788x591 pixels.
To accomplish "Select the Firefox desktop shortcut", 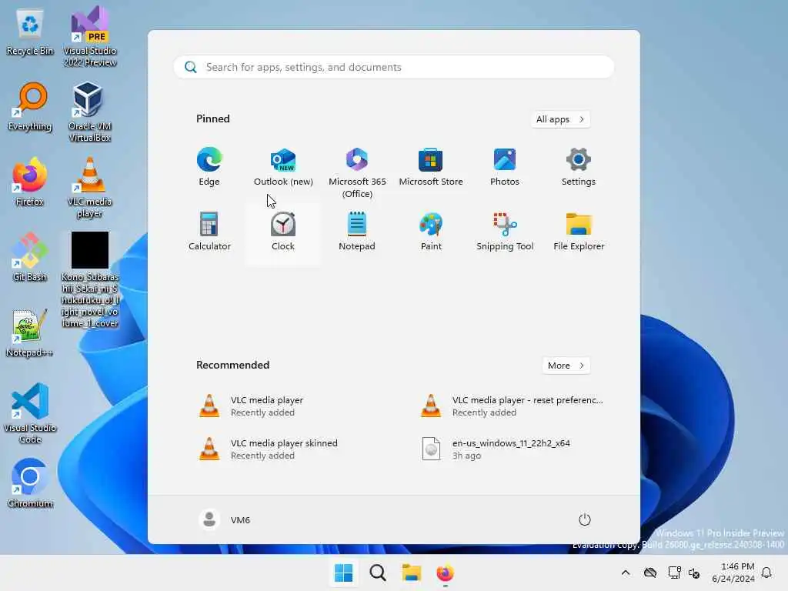I will click(x=30, y=182).
